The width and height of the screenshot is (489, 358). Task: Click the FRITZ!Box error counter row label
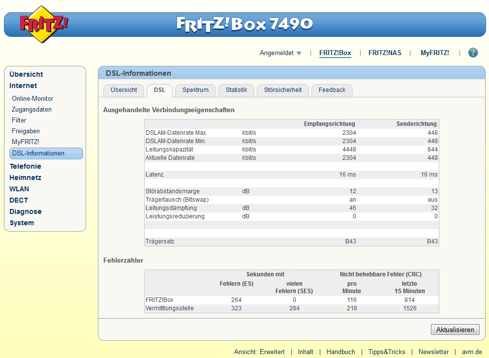point(159,300)
